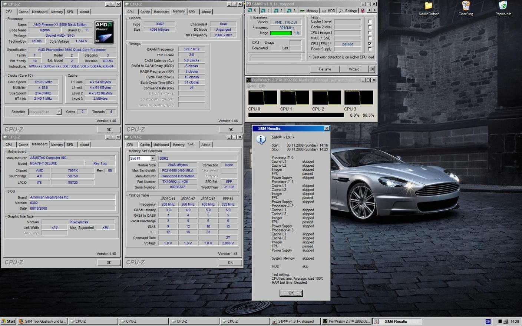
Task: Click the S&M title bar app icon
Action: click(x=249, y=4)
